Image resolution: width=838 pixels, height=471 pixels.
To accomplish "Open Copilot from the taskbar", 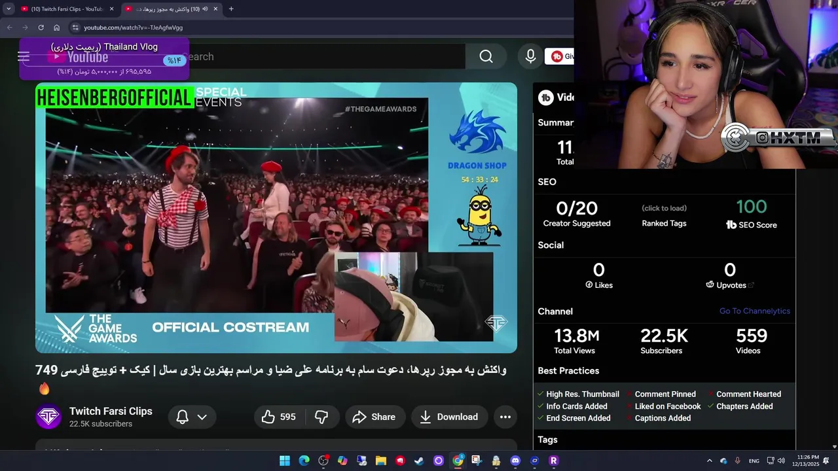I will click(x=342, y=461).
